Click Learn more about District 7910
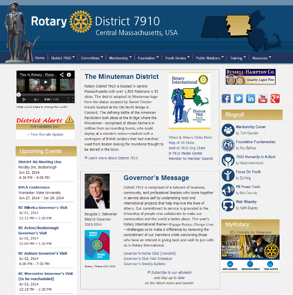The height and width of the screenshot is (295, 293). 113,158
